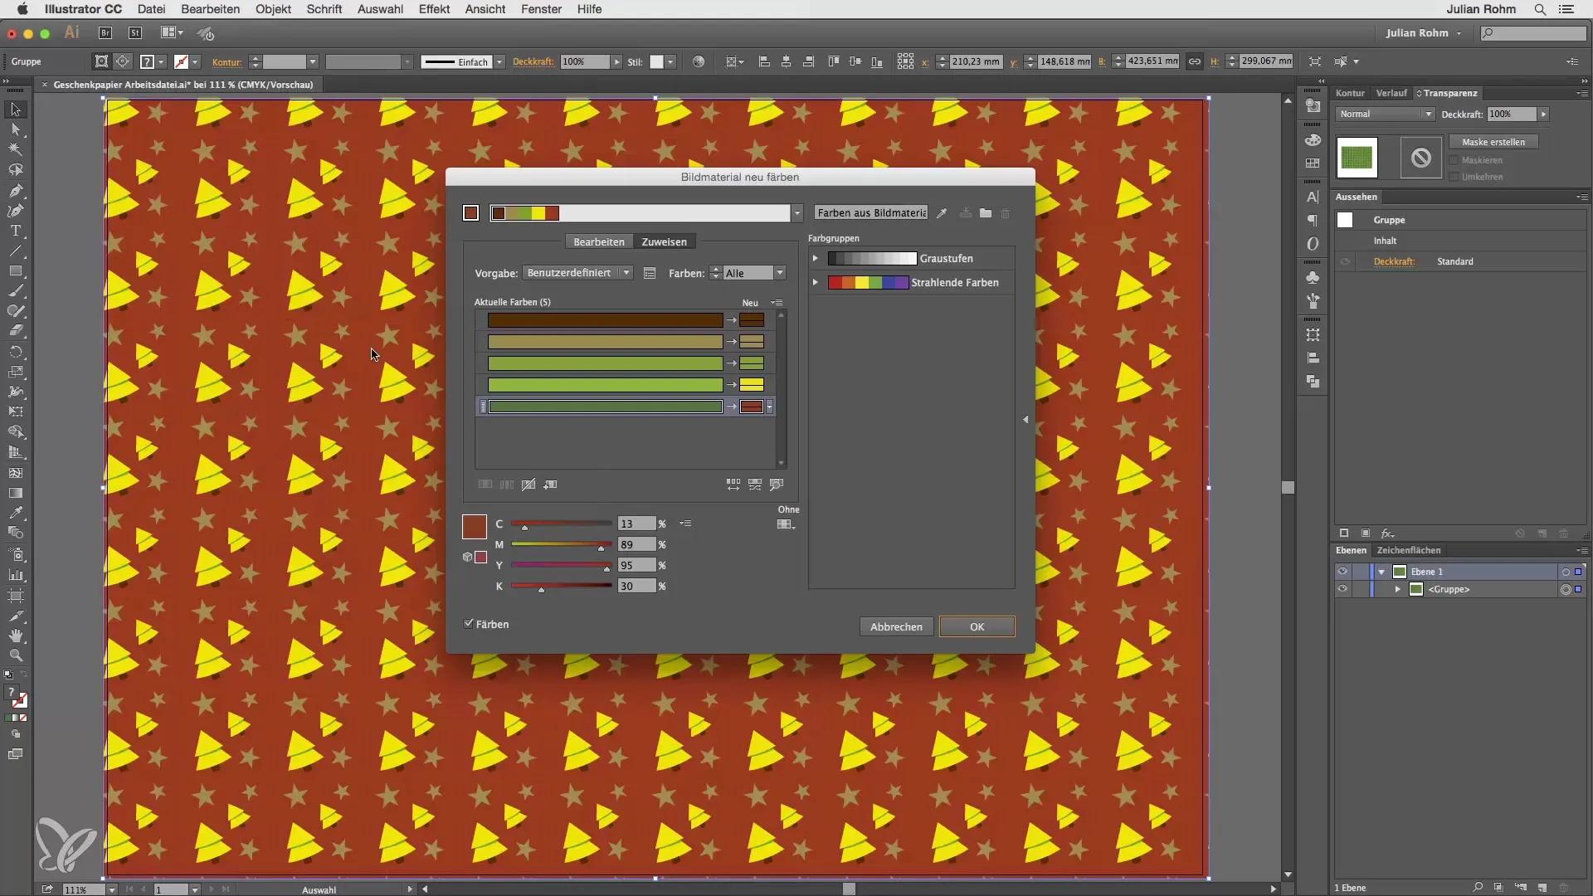Open the Bridge icon in app bar
This screenshot has width=1593, height=896.
(105, 33)
